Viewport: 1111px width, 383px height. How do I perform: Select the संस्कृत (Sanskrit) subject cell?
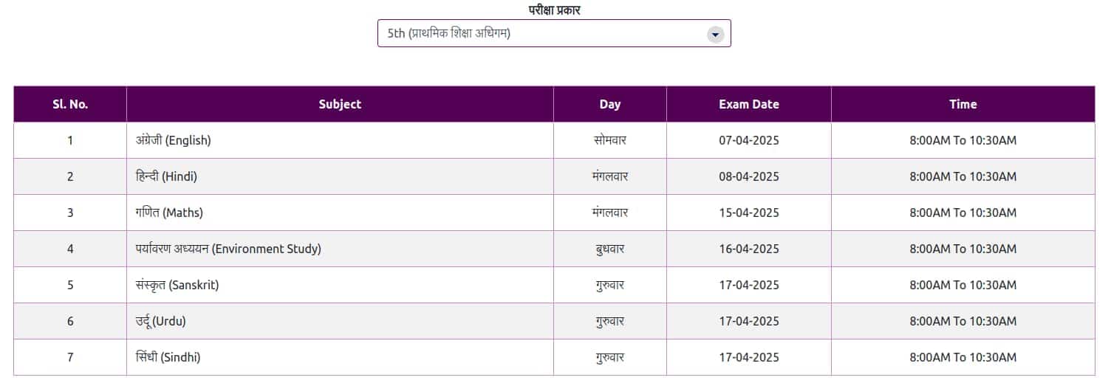(x=340, y=285)
